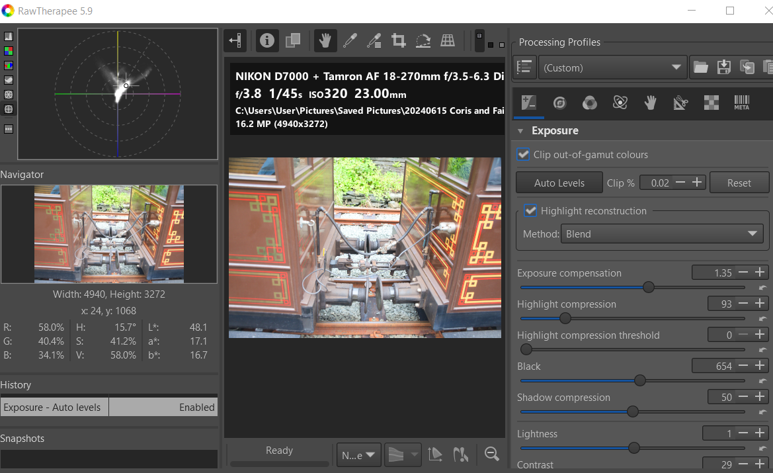Uncheck Clip out-of-gamut colours
This screenshot has width=773, height=473.
pos(524,154)
